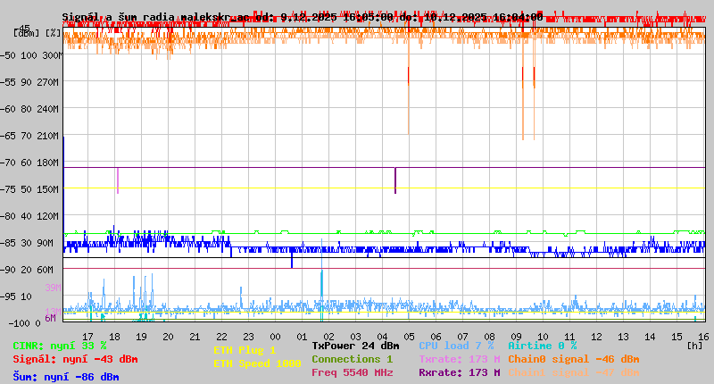Viewport: 714px width, 384px height.
Task: Click the '-90 20 60M' y-axis label
Action: pyautogui.click(x=29, y=270)
